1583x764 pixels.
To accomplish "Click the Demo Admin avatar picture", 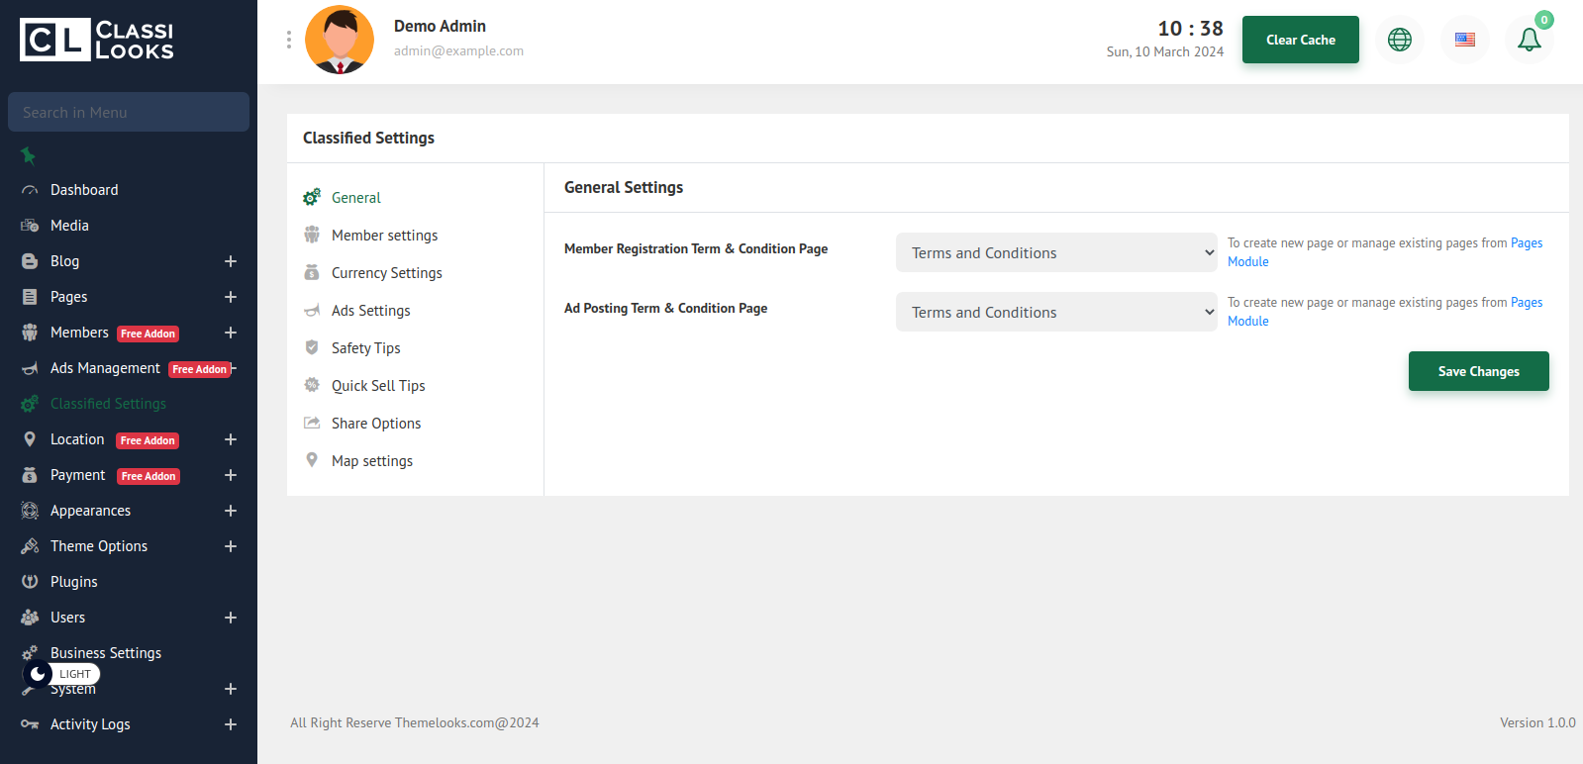I will click(340, 41).
